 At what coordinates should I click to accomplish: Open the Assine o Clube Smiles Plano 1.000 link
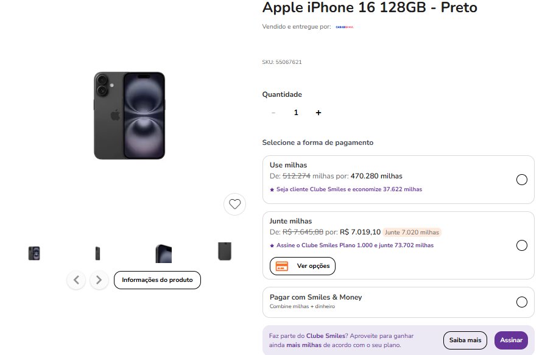pos(355,245)
